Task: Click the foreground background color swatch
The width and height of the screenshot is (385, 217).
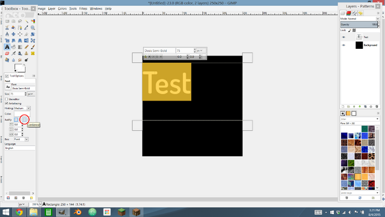Action: pos(20,68)
